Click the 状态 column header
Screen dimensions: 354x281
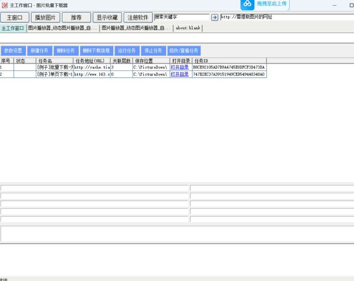click(25, 61)
